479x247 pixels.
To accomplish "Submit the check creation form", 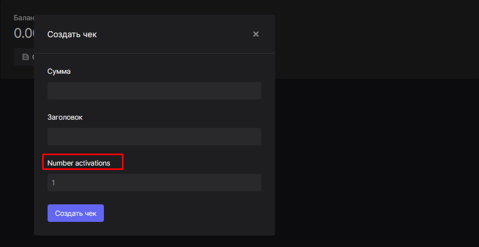I will point(75,213).
